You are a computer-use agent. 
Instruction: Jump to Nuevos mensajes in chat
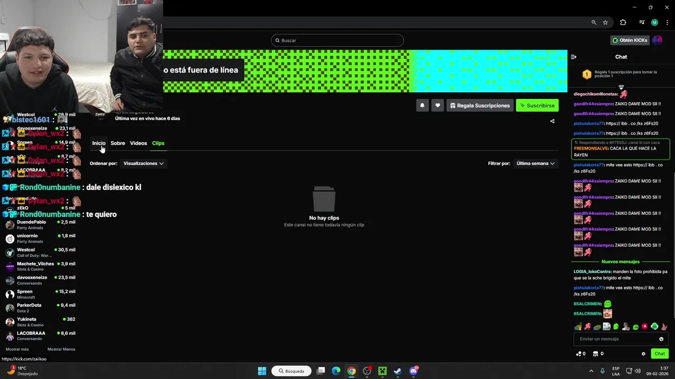click(x=621, y=262)
